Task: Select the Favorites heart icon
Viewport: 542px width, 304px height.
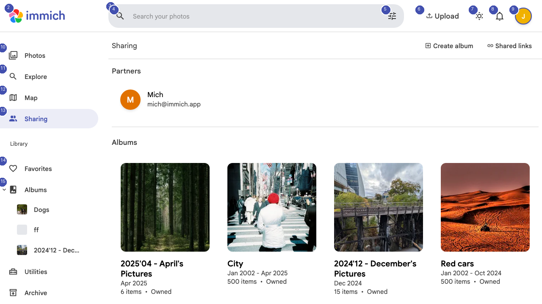Action: click(13, 168)
